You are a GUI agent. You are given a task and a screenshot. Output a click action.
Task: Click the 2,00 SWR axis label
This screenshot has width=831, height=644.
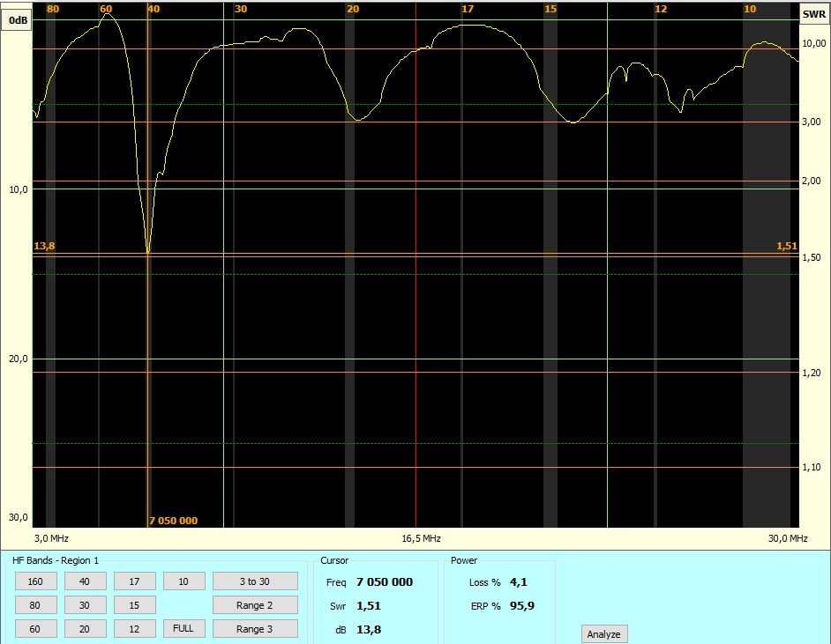click(x=812, y=181)
